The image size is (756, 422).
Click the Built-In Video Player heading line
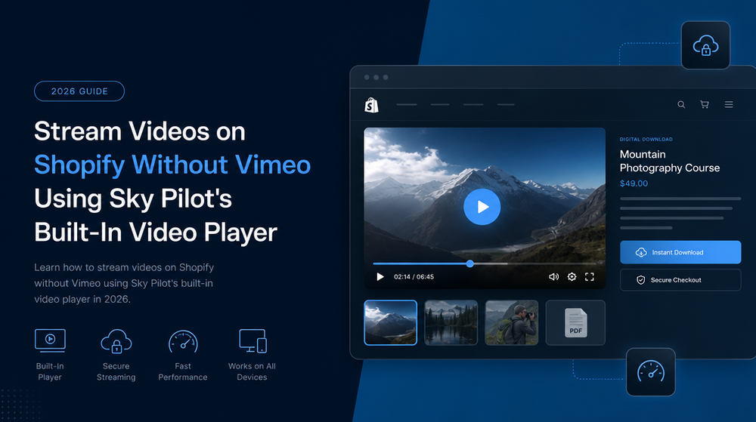tap(155, 233)
